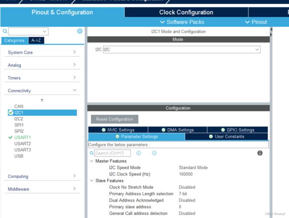The height and width of the screenshot is (218, 289).
Task: Select I2C1 peripheral
Action: point(42,113)
